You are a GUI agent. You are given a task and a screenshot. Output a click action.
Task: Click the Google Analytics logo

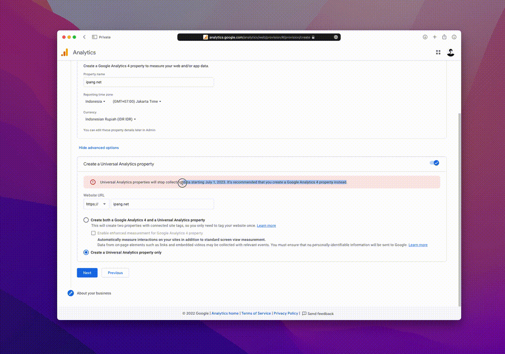pos(65,53)
